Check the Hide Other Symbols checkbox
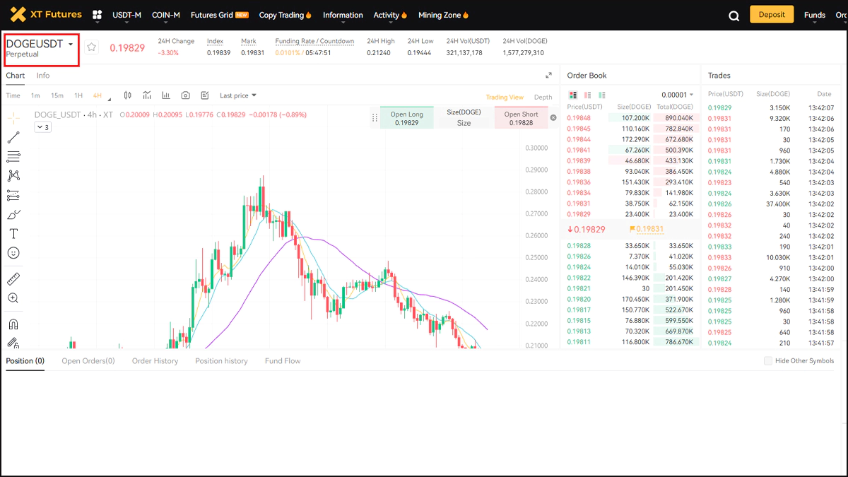The width and height of the screenshot is (848, 477). point(768,361)
